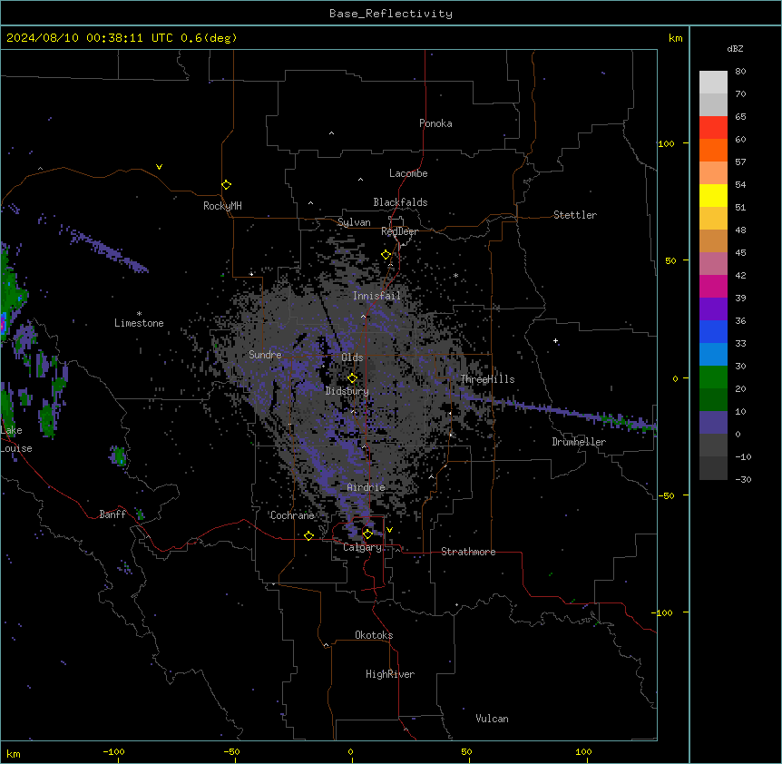This screenshot has height=764, width=782.
Task: Pick the yellow 54 dBZ legend swatch
Action: (x=713, y=195)
